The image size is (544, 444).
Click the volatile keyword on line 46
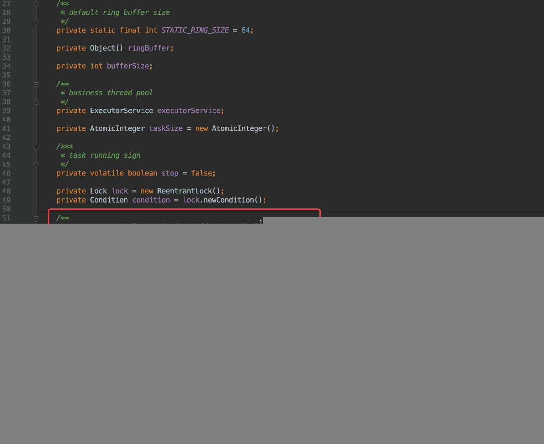(106, 173)
